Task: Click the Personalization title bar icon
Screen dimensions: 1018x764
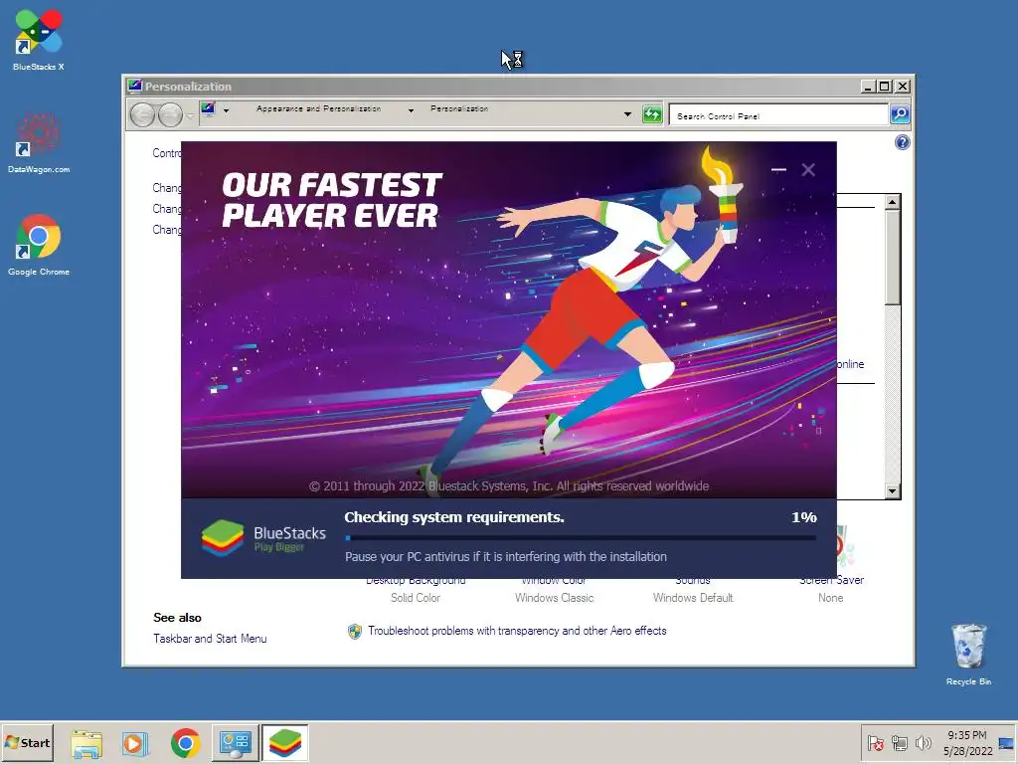Action: tap(134, 86)
